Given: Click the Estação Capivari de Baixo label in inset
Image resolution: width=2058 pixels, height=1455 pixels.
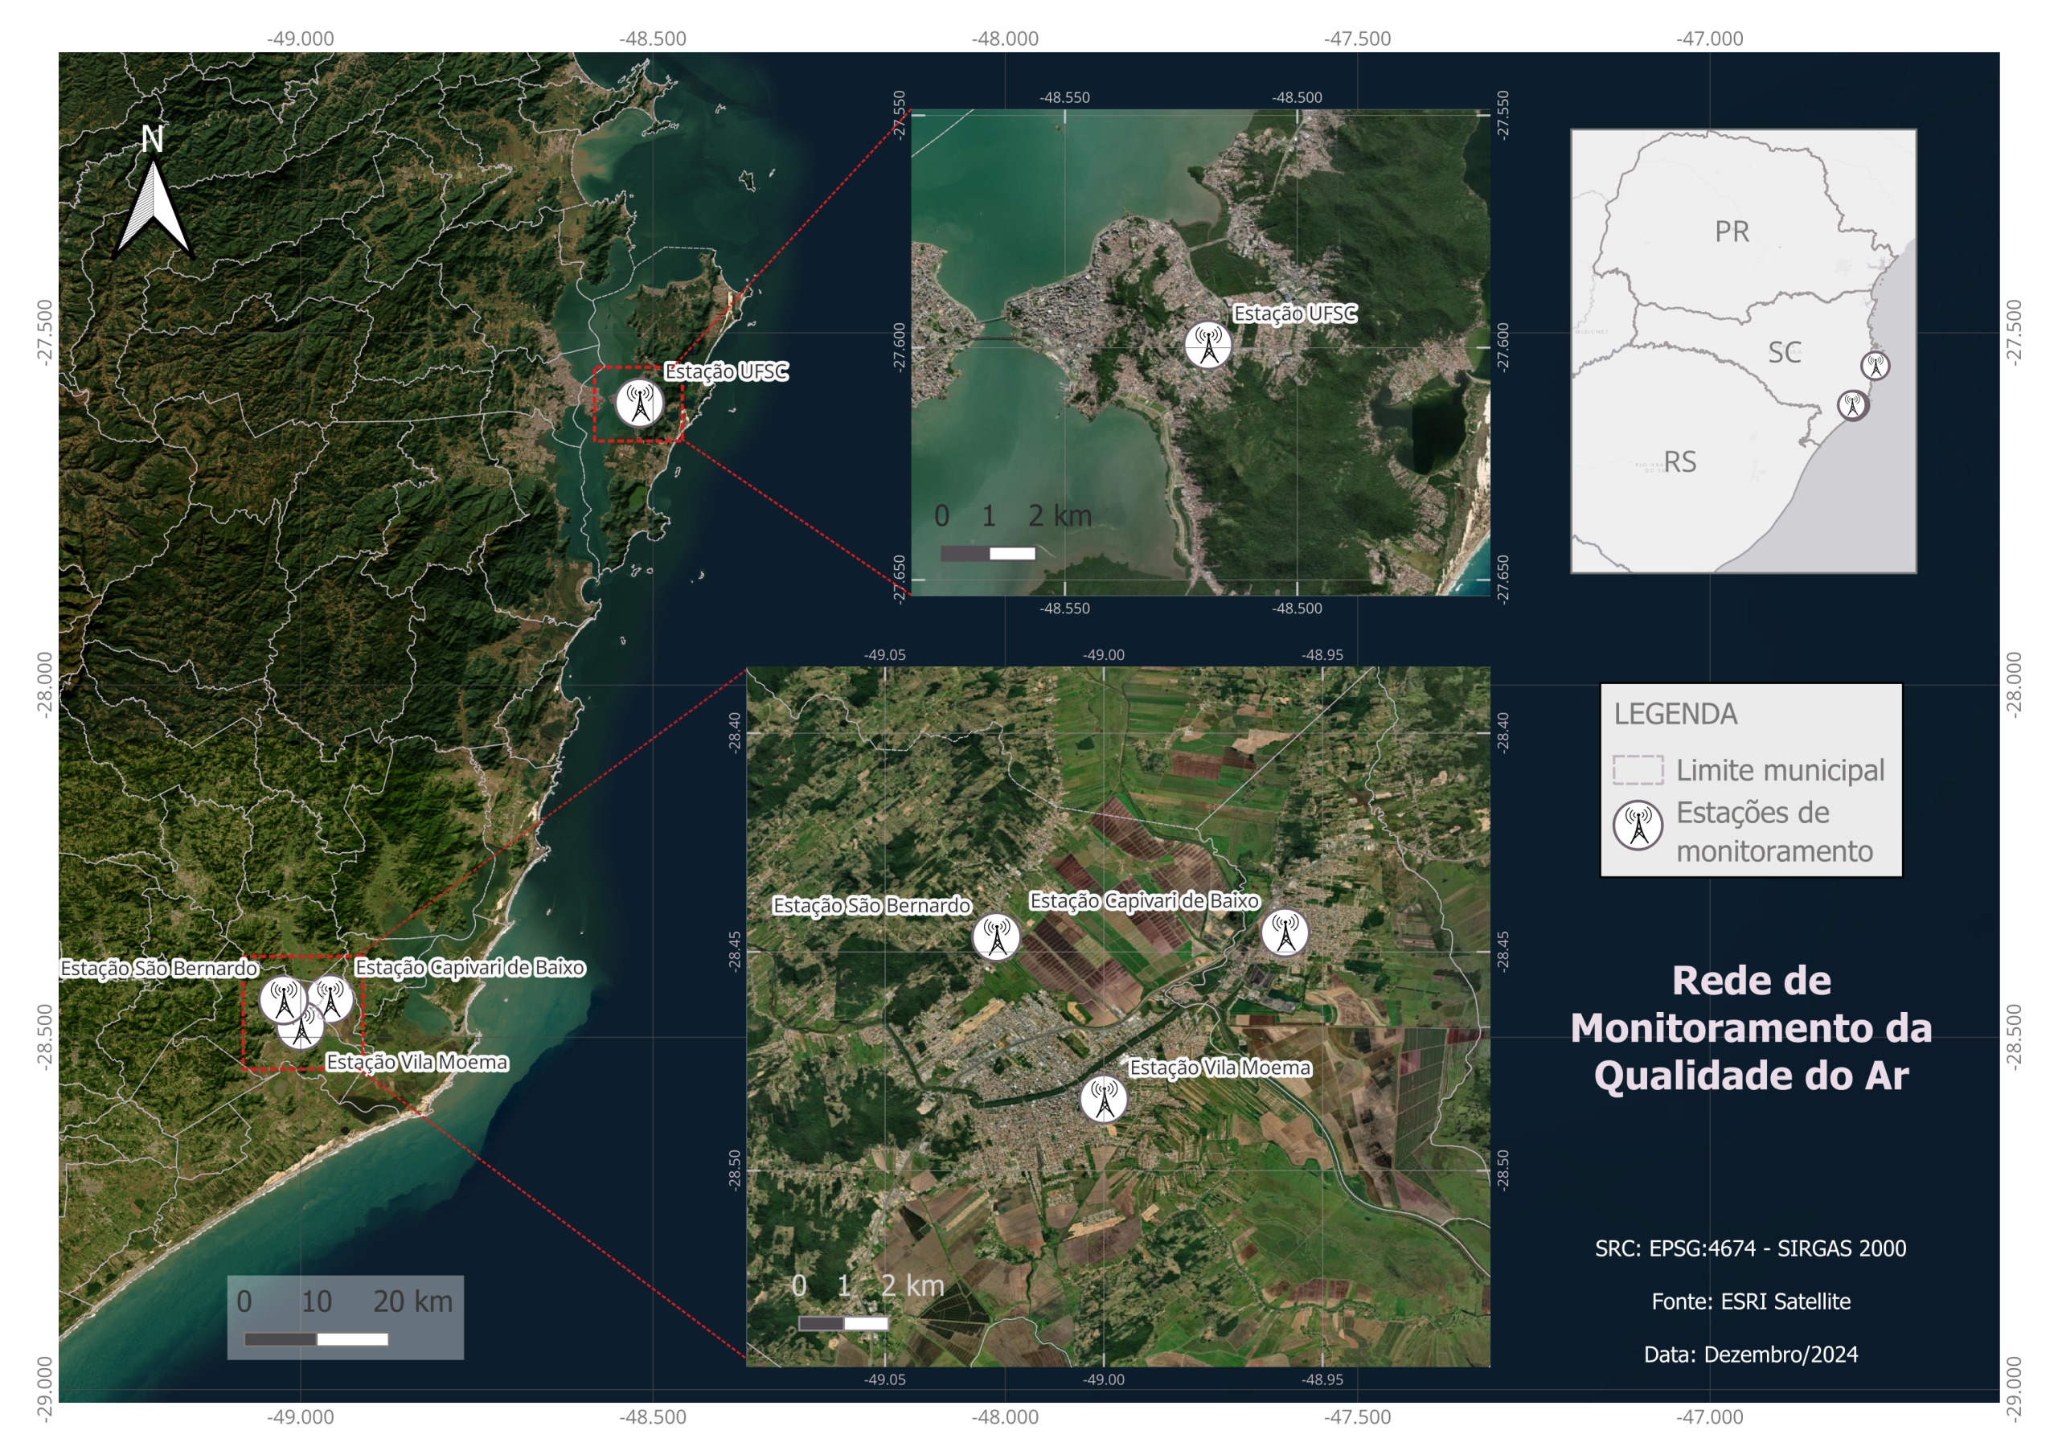Looking at the screenshot, I should pyautogui.click(x=1144, y=901).
